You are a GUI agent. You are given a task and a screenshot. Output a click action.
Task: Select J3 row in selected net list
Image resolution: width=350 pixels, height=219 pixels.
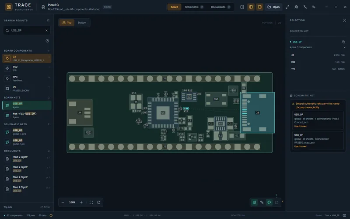point(318,55)
